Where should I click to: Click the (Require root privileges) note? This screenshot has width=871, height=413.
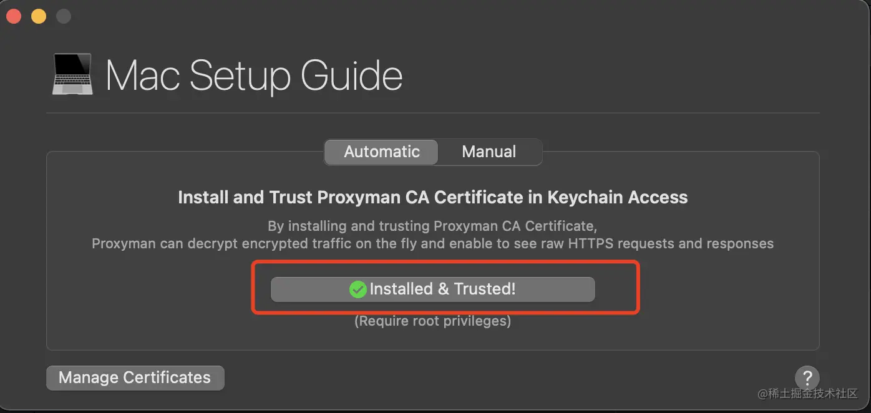[433, 321]
